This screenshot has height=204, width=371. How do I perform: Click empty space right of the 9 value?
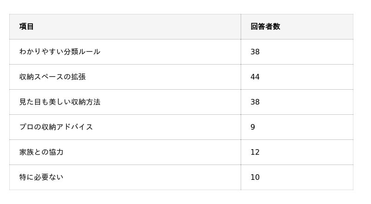tap(304, 127)
